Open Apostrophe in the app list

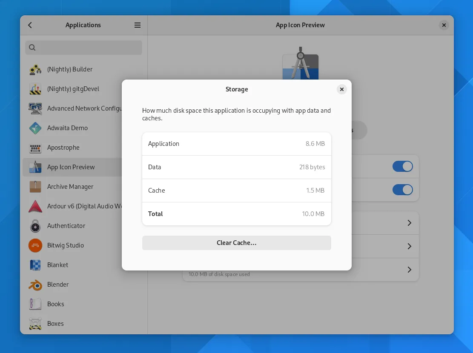(x=84, y=148)
